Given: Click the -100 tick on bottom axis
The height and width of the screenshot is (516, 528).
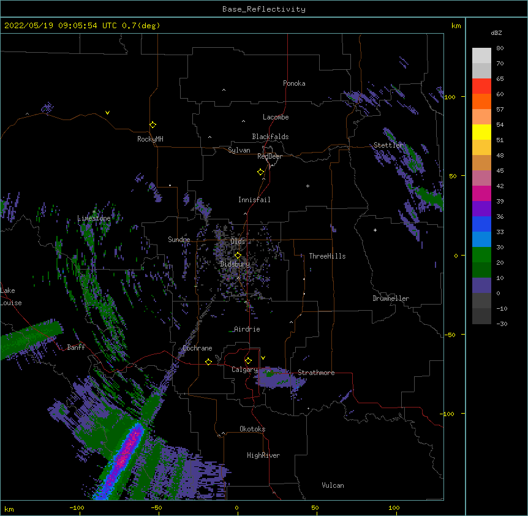Looking at the screenshot, I should [x=77, y=507].
